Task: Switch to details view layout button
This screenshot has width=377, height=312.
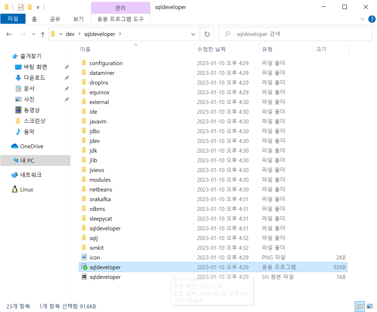Action: click(x=360, y=307)
